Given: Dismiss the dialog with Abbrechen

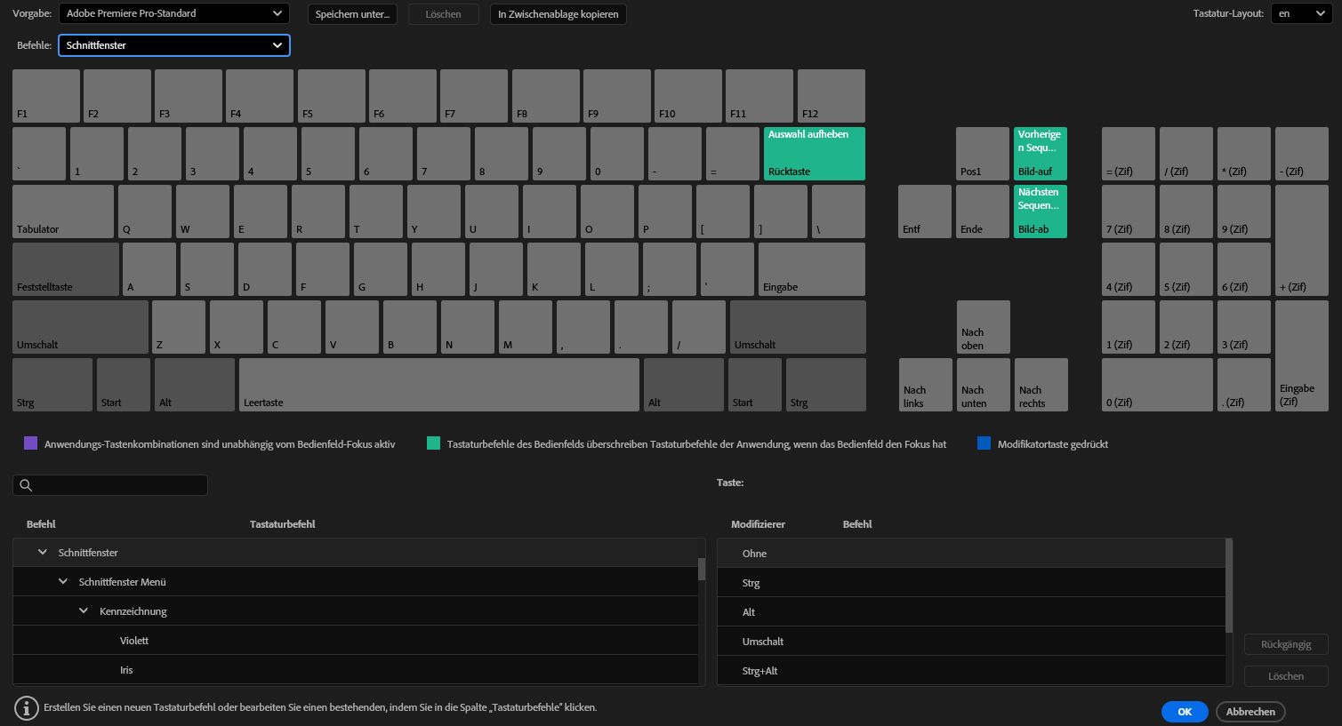Looking at the screenshot, I should tap(1250, 711).
